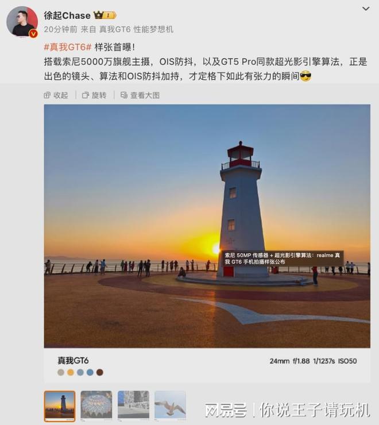Screen dimensions: 379x425
Task: Click the 20分钟前 post timestamp
Action: click(x=60, y=29)
